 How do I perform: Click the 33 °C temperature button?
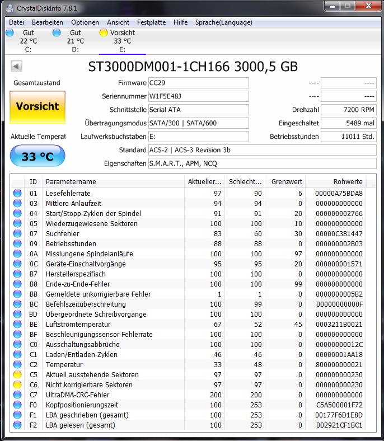click(38, 156)
